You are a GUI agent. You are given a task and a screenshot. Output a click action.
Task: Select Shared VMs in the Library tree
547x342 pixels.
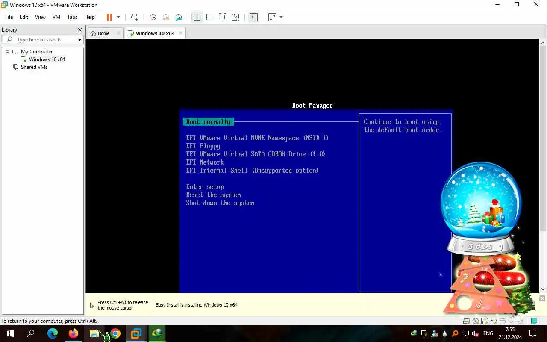click(34, 67)
